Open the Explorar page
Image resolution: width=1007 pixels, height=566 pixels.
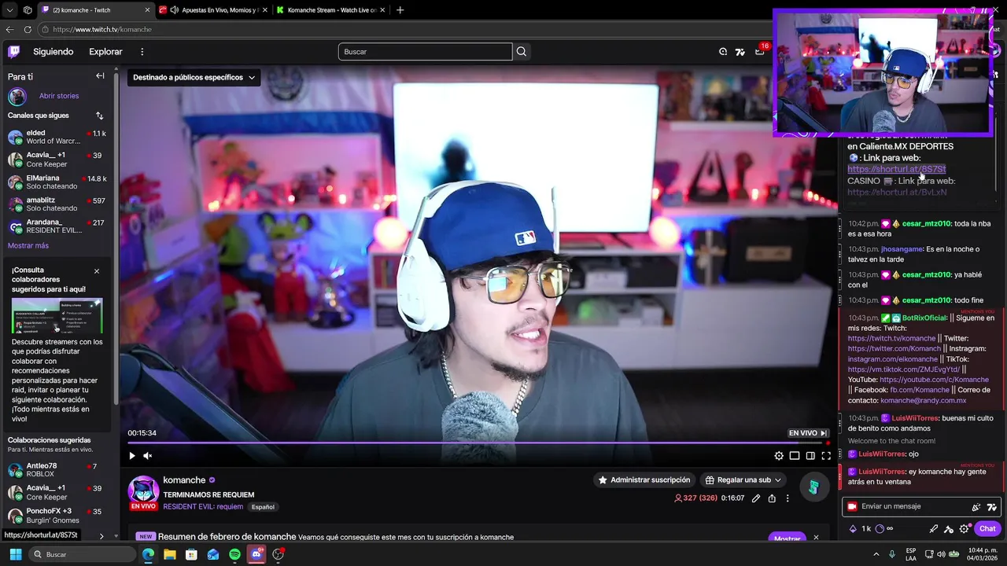coord(105,52)
